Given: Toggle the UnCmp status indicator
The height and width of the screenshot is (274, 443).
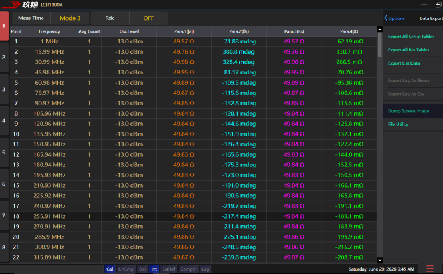Looking at the screenshot, I should point(126,269).
